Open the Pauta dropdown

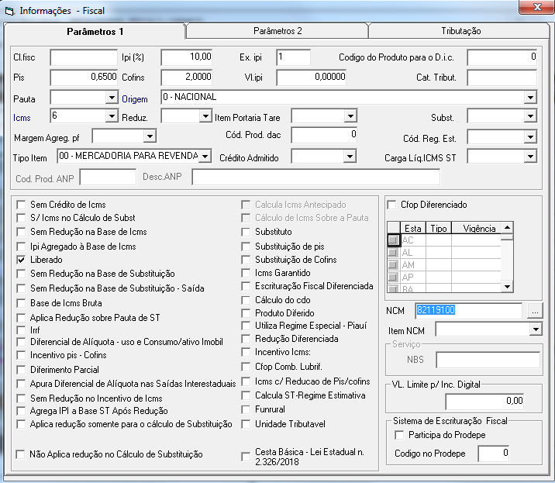(x=112, y=98)
